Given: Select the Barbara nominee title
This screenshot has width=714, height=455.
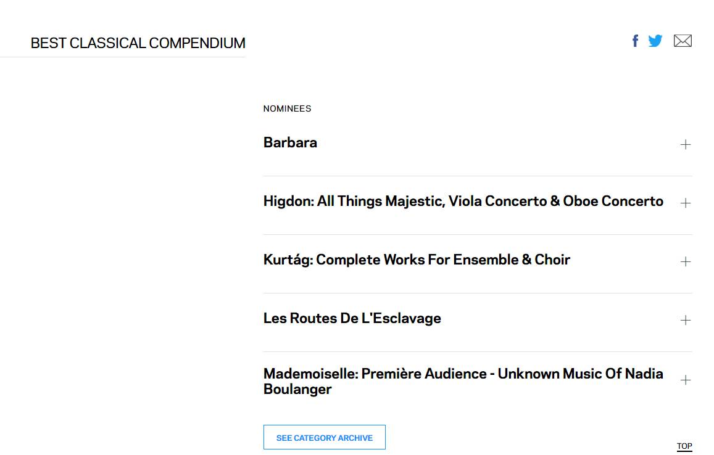Looking at the screenshot, I should pyautogui.click(x=290, y=142).
